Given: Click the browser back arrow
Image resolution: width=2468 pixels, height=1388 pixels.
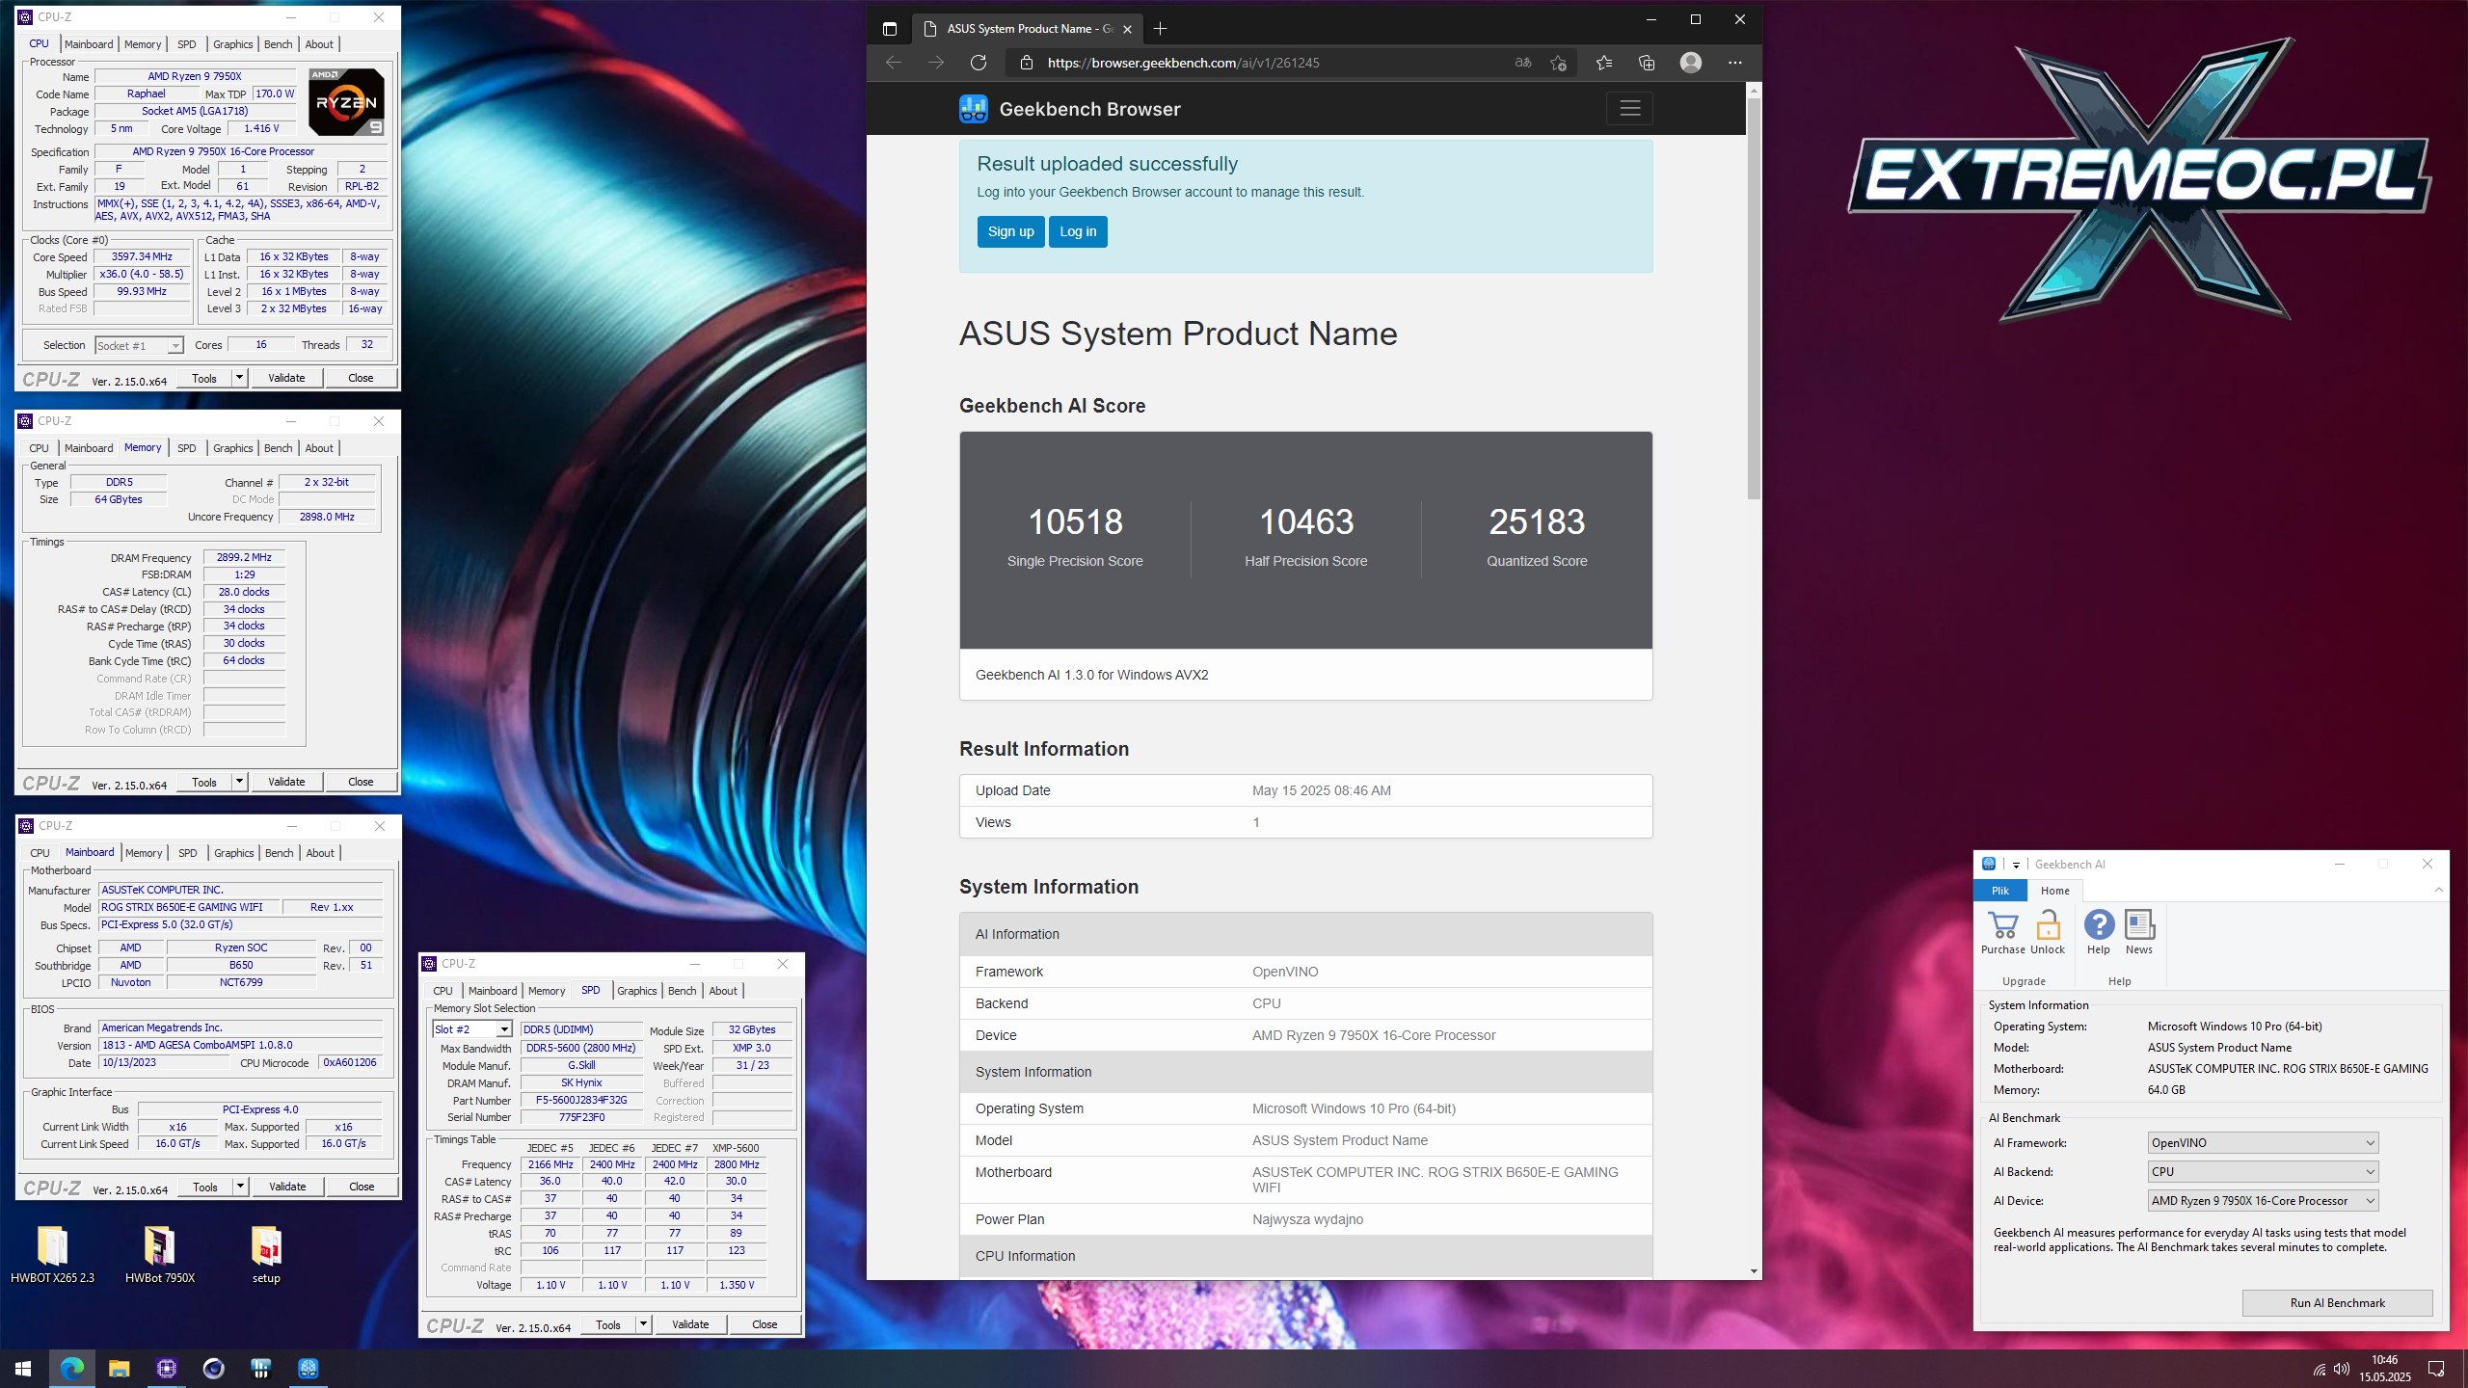Looking at the screenshot, I should (894, 63).
